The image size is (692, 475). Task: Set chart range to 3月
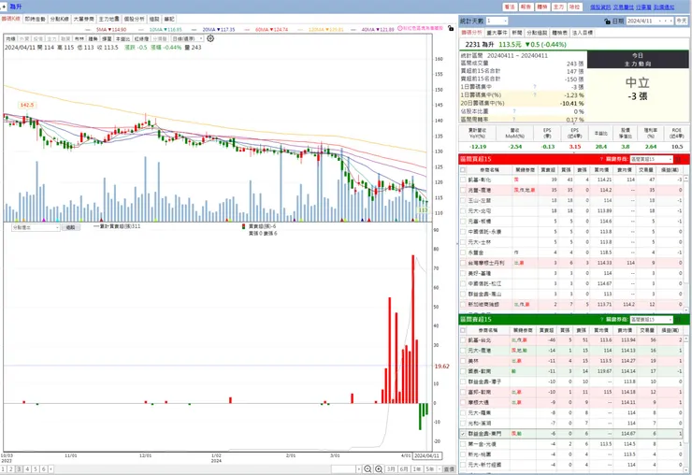(x=391, y=469)
